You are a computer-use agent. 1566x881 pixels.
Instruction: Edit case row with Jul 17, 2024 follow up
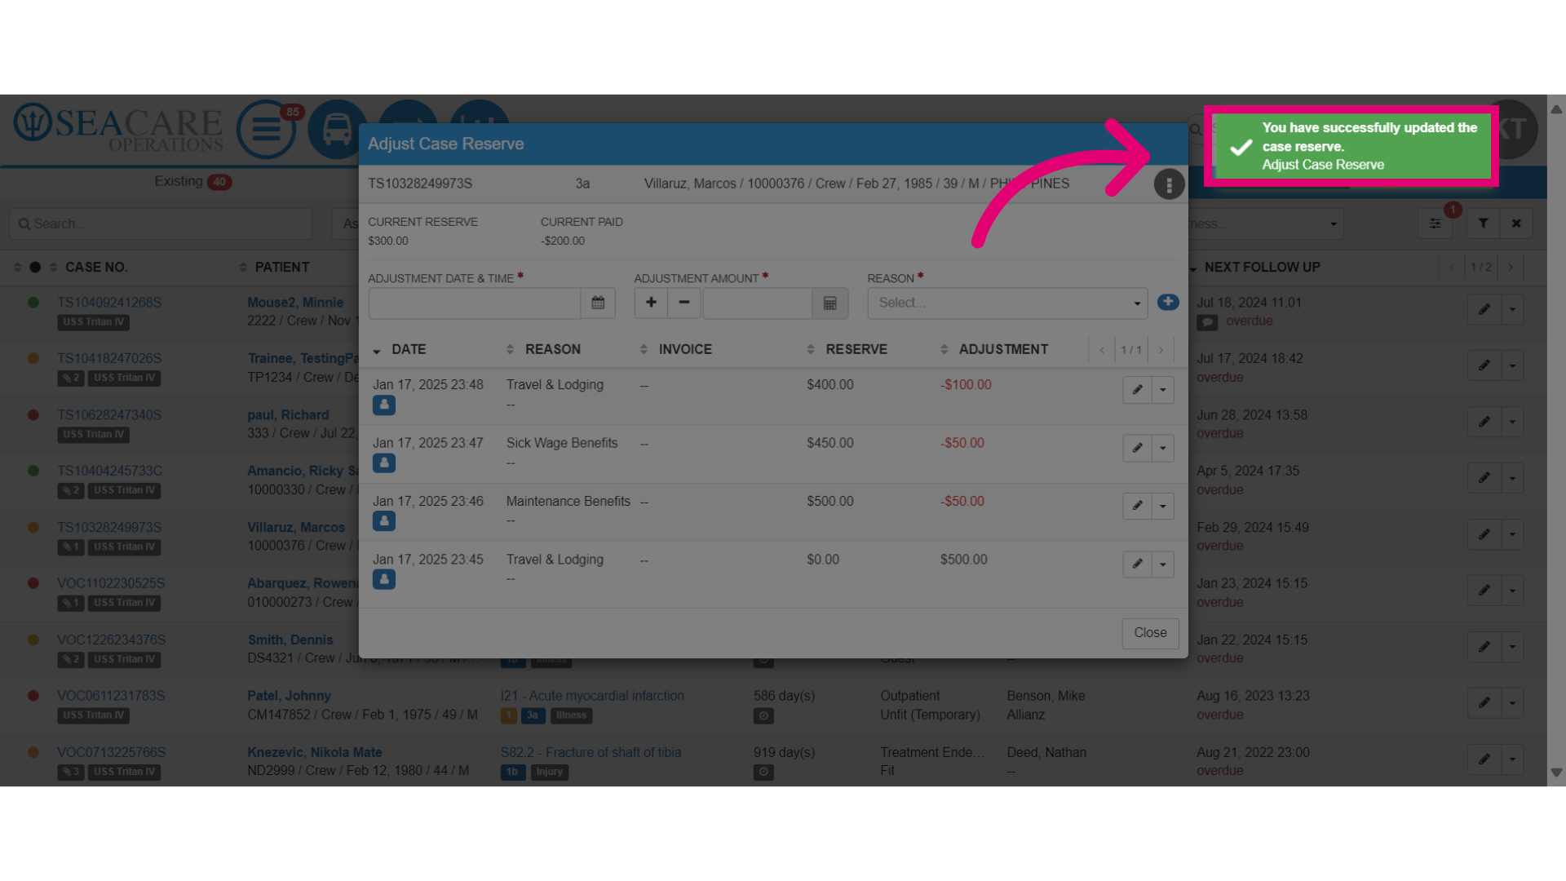(1484, 365)
